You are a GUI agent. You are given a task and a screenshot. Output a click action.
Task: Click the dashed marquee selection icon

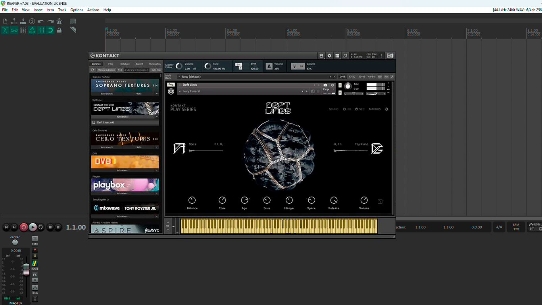tap(73, 21)
